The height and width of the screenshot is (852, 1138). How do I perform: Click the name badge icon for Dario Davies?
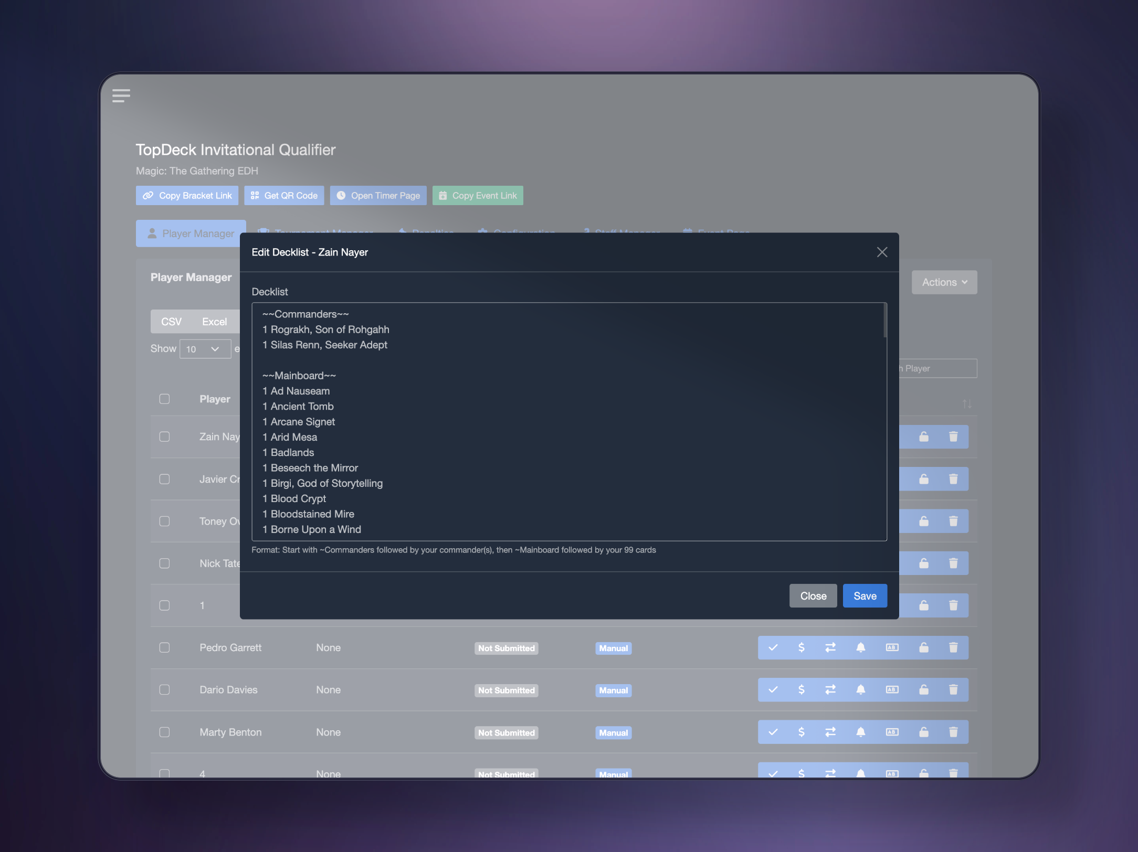click(892, 689)
